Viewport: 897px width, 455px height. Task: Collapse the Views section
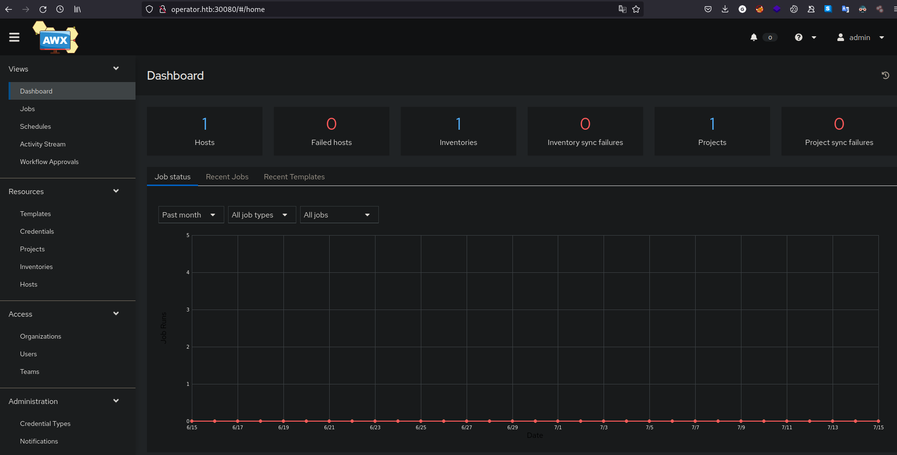coord(116,69)
